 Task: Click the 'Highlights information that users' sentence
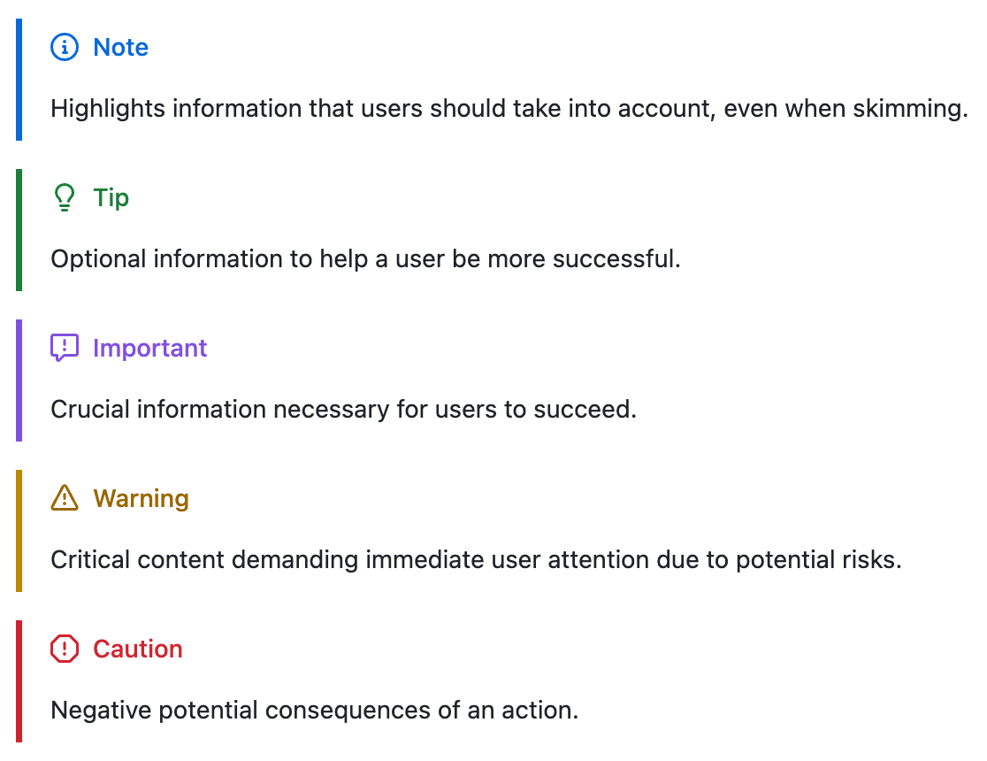(x=509, y=109)
